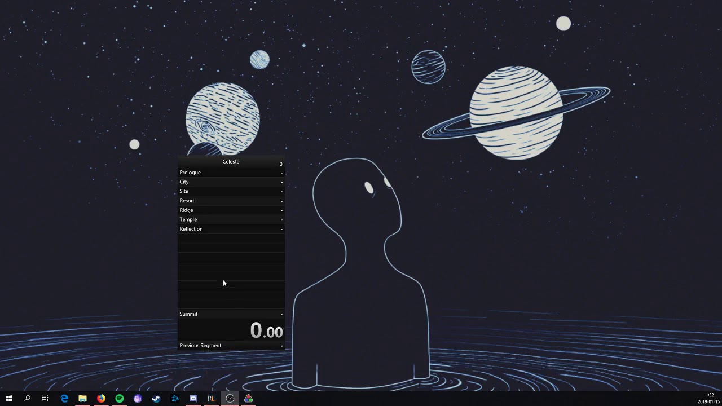
Task: Launch Firefox from the taskbar
Action: click(101, 399)
